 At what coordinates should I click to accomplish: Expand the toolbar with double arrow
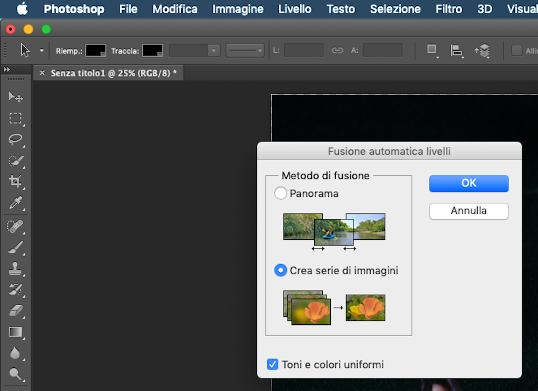7,69
